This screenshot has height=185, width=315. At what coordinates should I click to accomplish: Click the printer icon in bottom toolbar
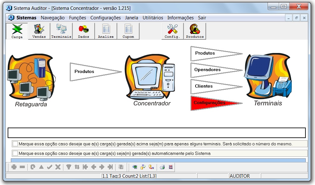pyautogui.click(x=162, y=167)
